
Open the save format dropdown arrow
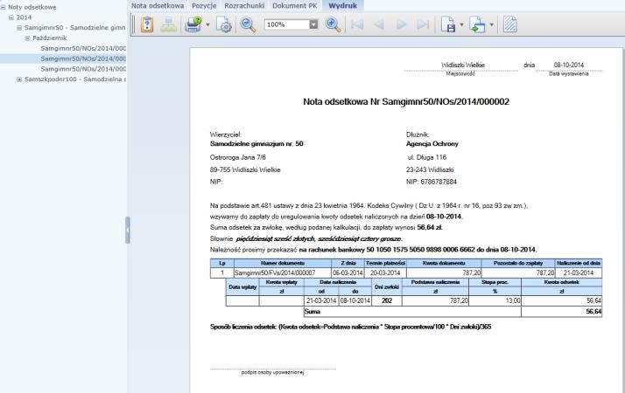coord(461,24)
